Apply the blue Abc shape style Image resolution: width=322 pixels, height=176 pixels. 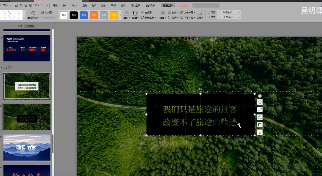coord(84,15)
